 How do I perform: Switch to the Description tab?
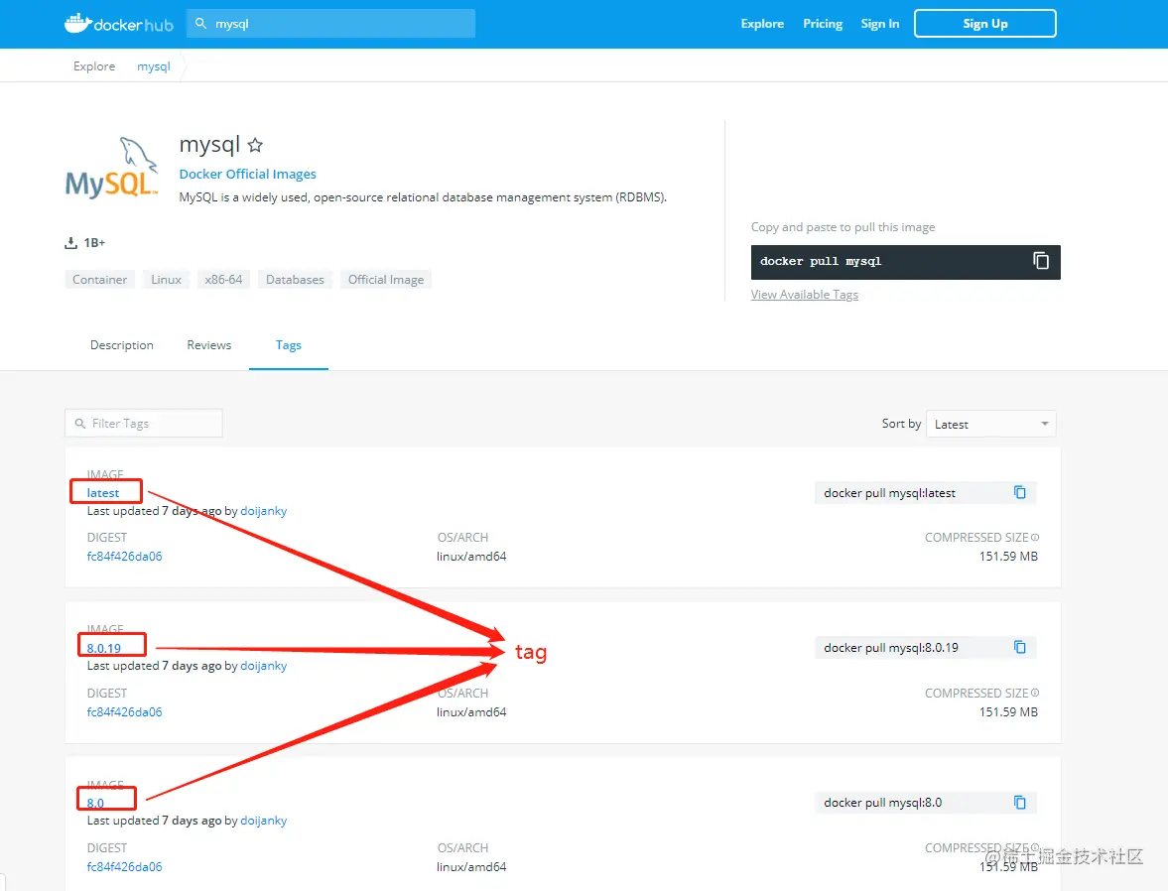click(x=121, y=345)
